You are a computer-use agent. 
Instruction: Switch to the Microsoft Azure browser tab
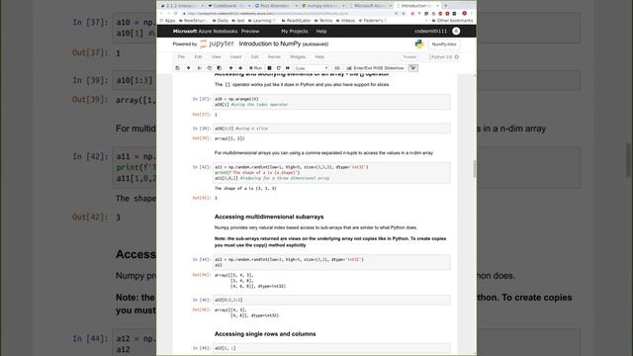(x=369, y=6)
